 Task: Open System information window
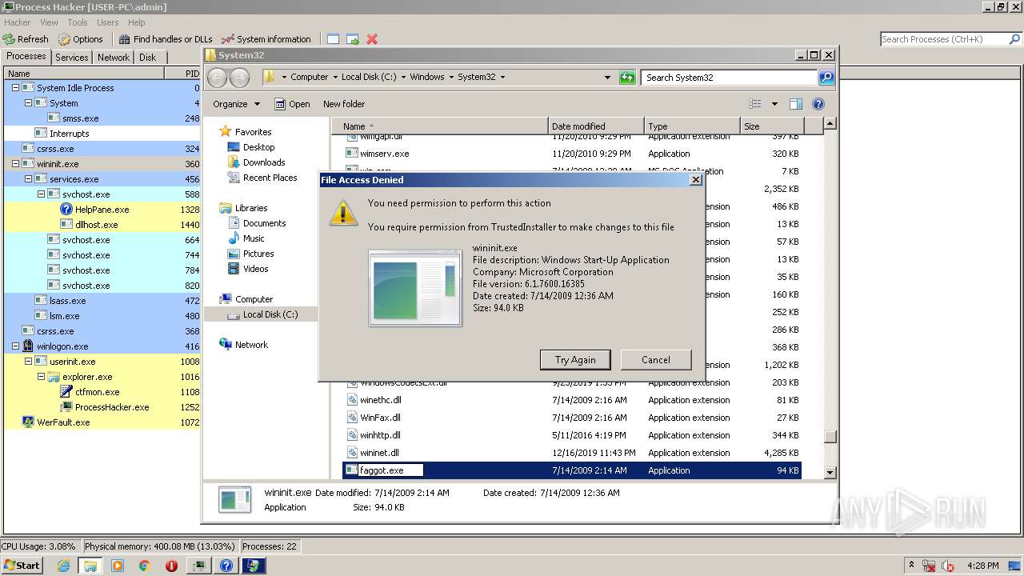[x=266, y=38]
